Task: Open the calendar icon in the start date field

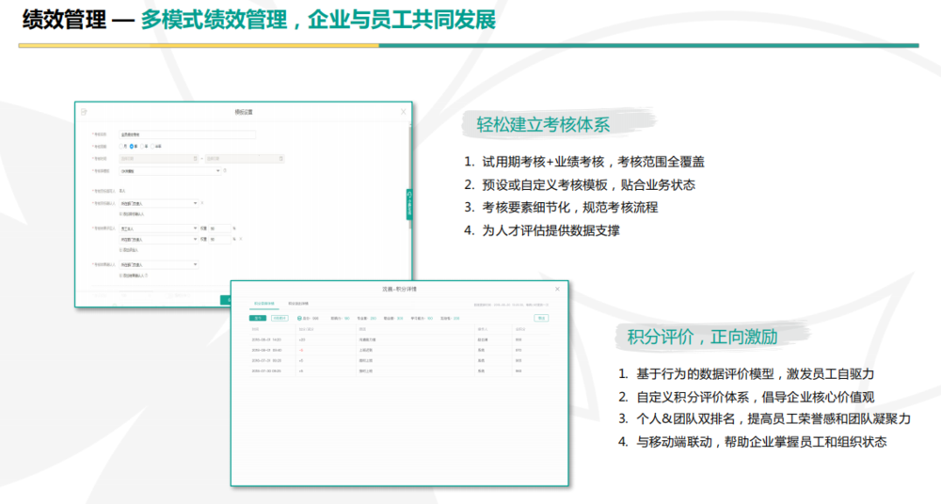Action: point(197,158)
